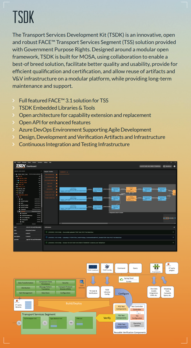Select VIEW TRANSPORTER toolbox item
The image size is (191, 348).
click(51, 175)
